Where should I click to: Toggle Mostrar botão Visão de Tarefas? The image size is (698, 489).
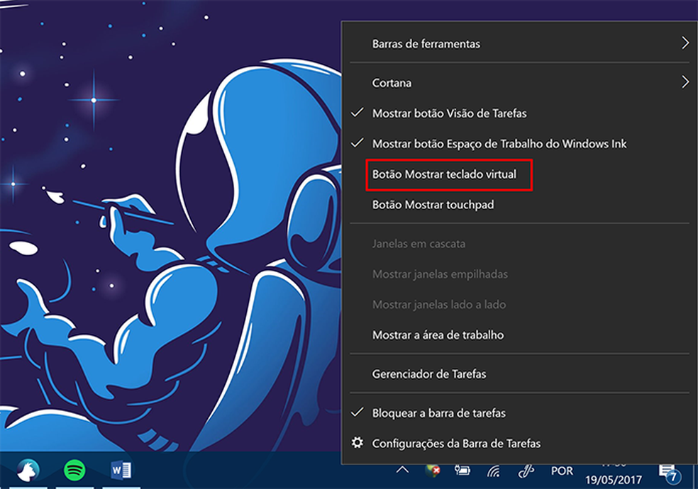[519, 113]
